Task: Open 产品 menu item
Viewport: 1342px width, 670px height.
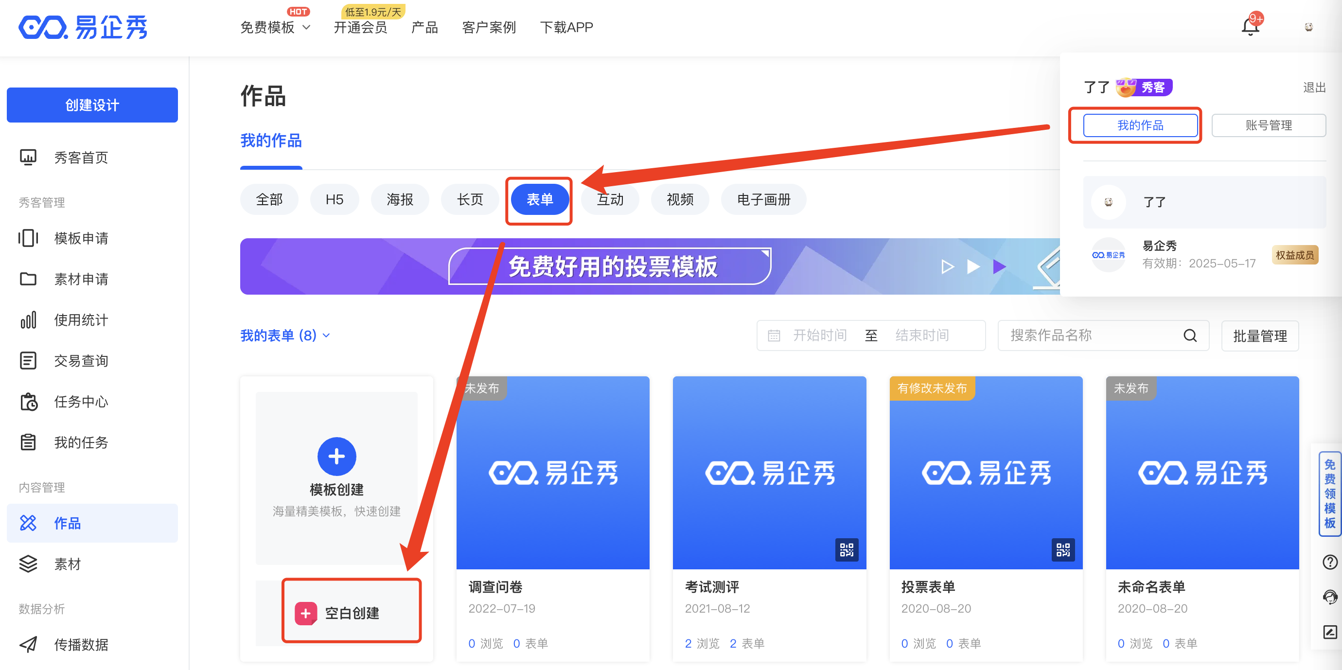Action: 424,27
